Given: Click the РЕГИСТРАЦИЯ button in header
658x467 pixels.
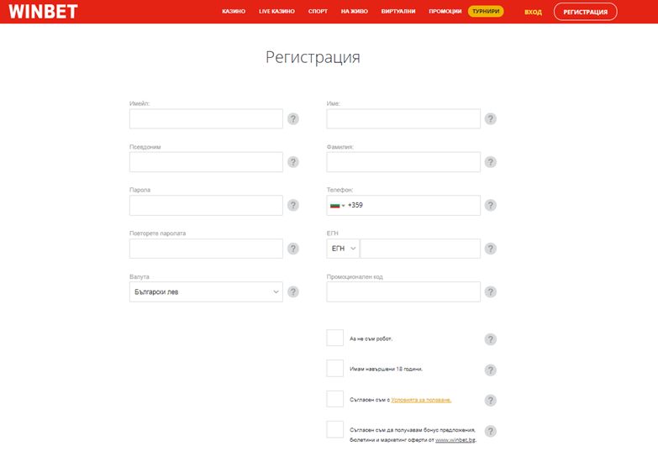Looking at the screenshot, I should pyautogui.click(x=585, y=12).
